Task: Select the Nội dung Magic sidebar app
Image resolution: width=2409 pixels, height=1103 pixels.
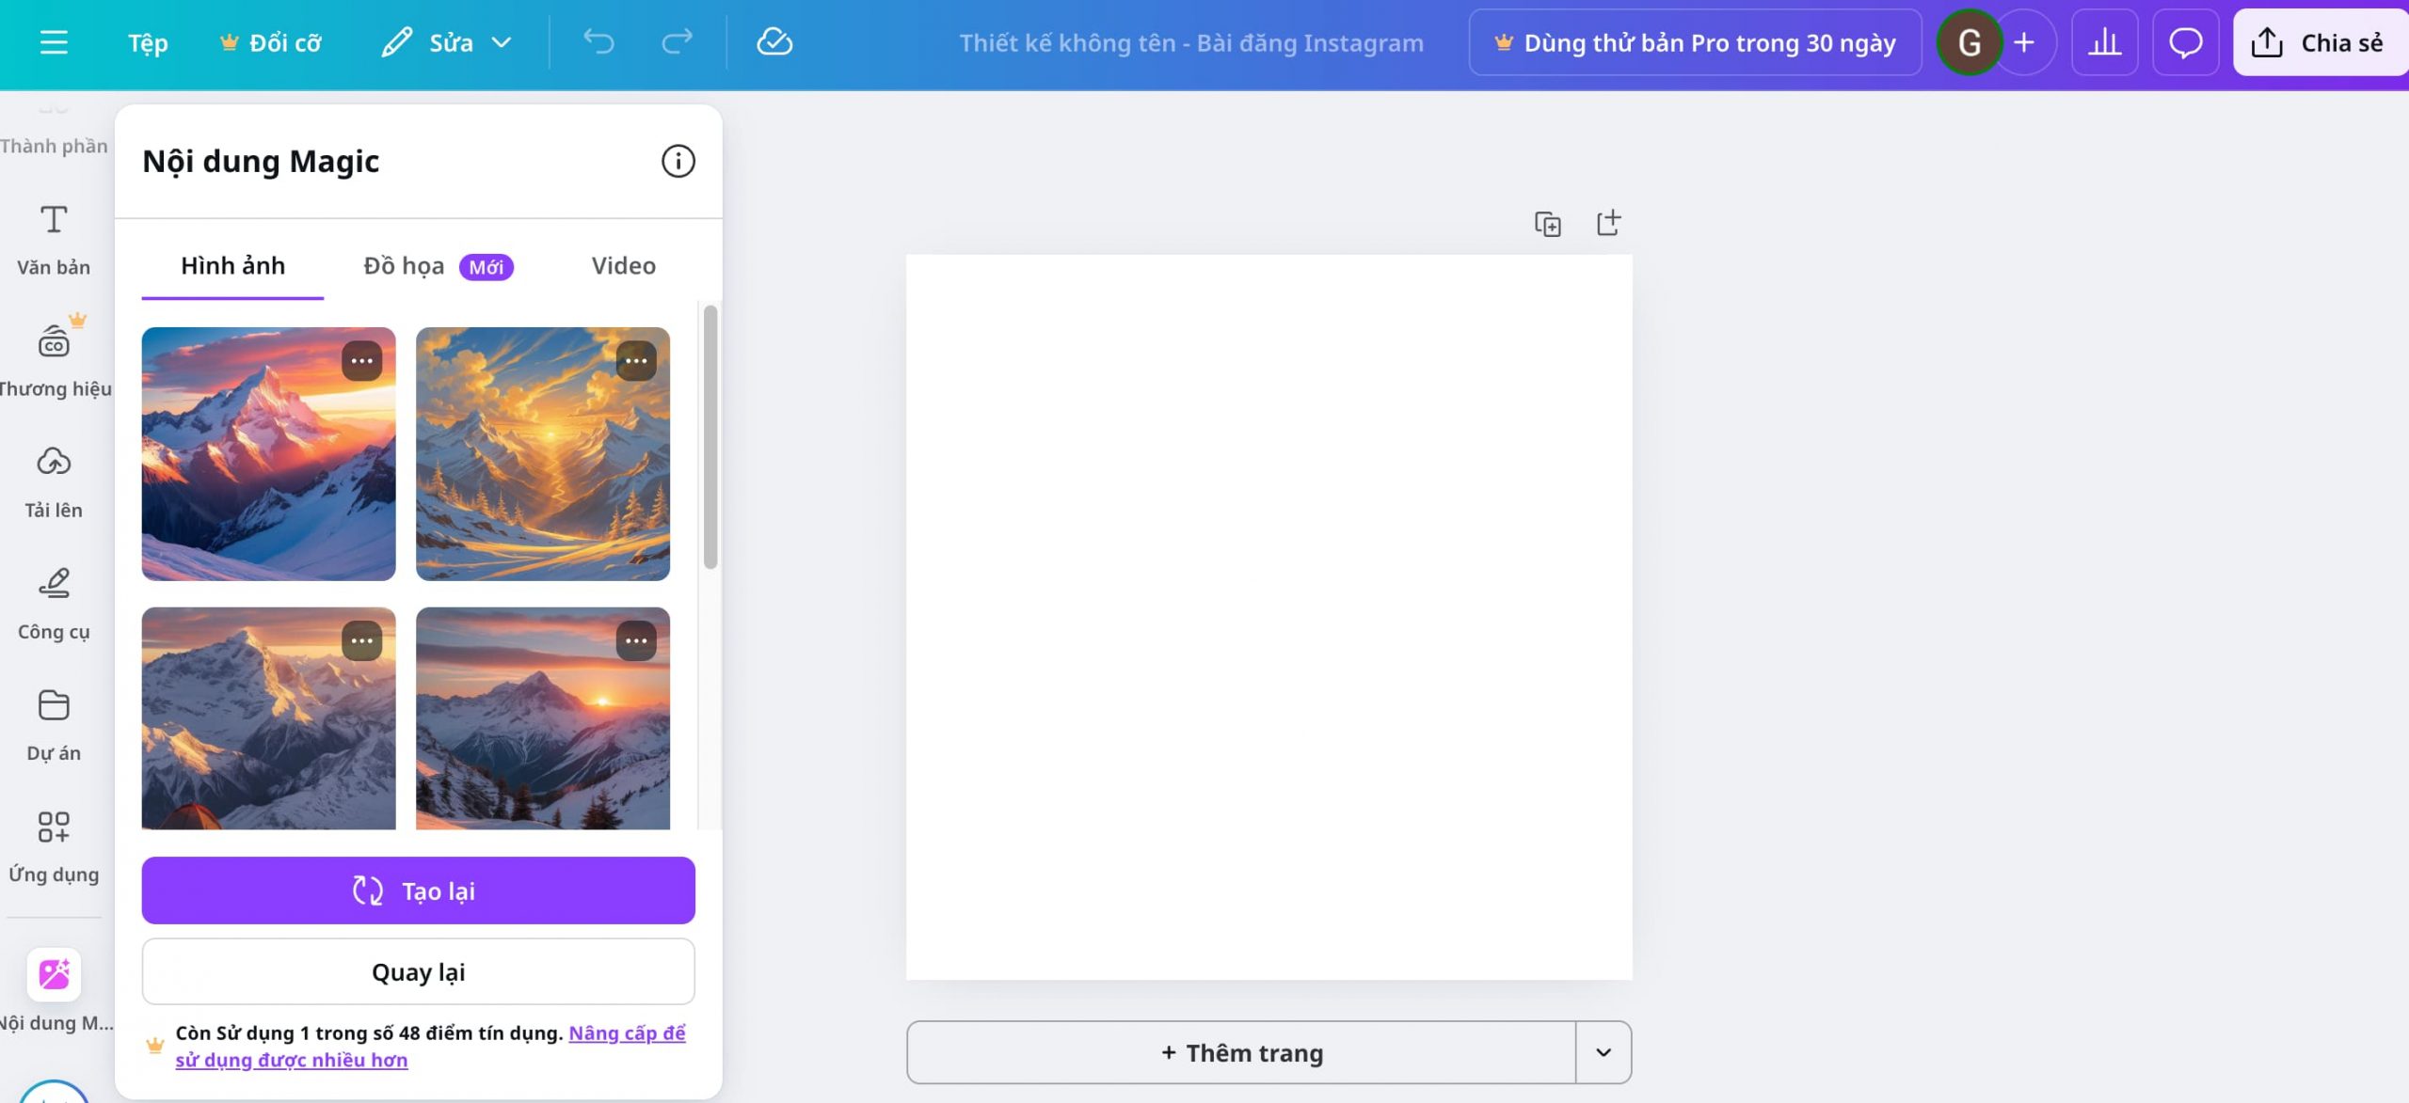Action: click(54, 991)
